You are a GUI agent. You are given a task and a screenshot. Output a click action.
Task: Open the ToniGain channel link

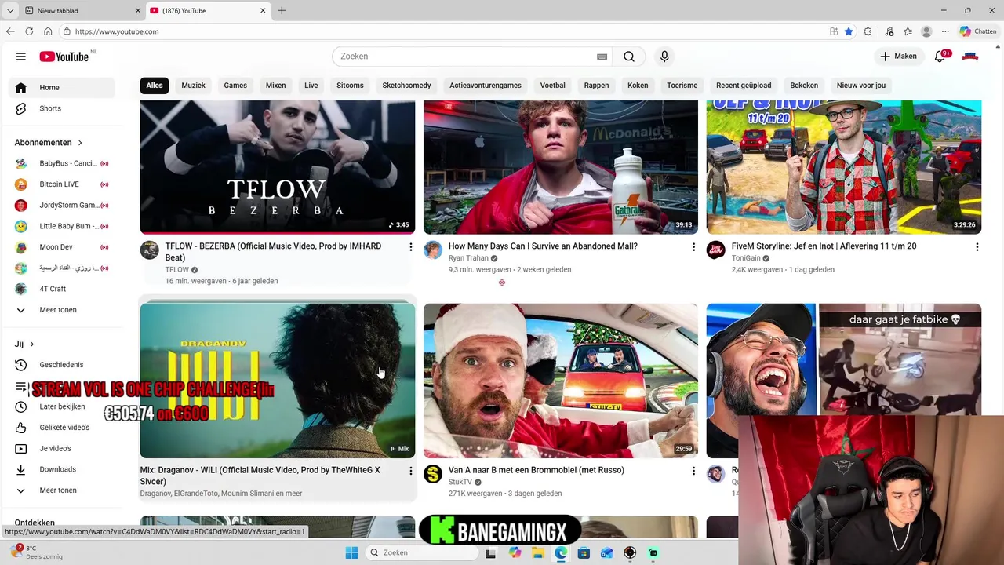(746, 258)
